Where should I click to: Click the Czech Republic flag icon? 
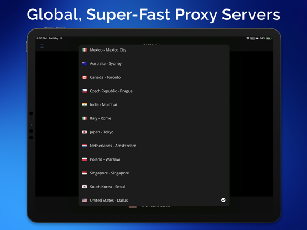point(85,91)
